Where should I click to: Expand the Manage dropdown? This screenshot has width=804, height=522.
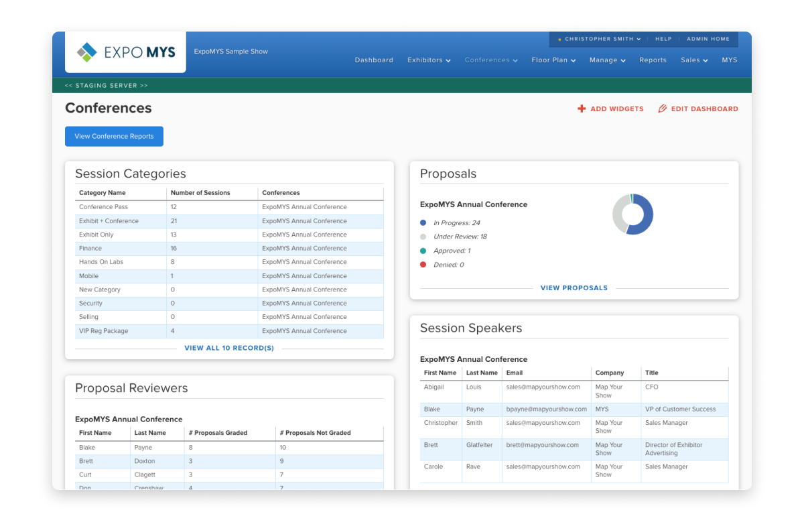point(607,60)
